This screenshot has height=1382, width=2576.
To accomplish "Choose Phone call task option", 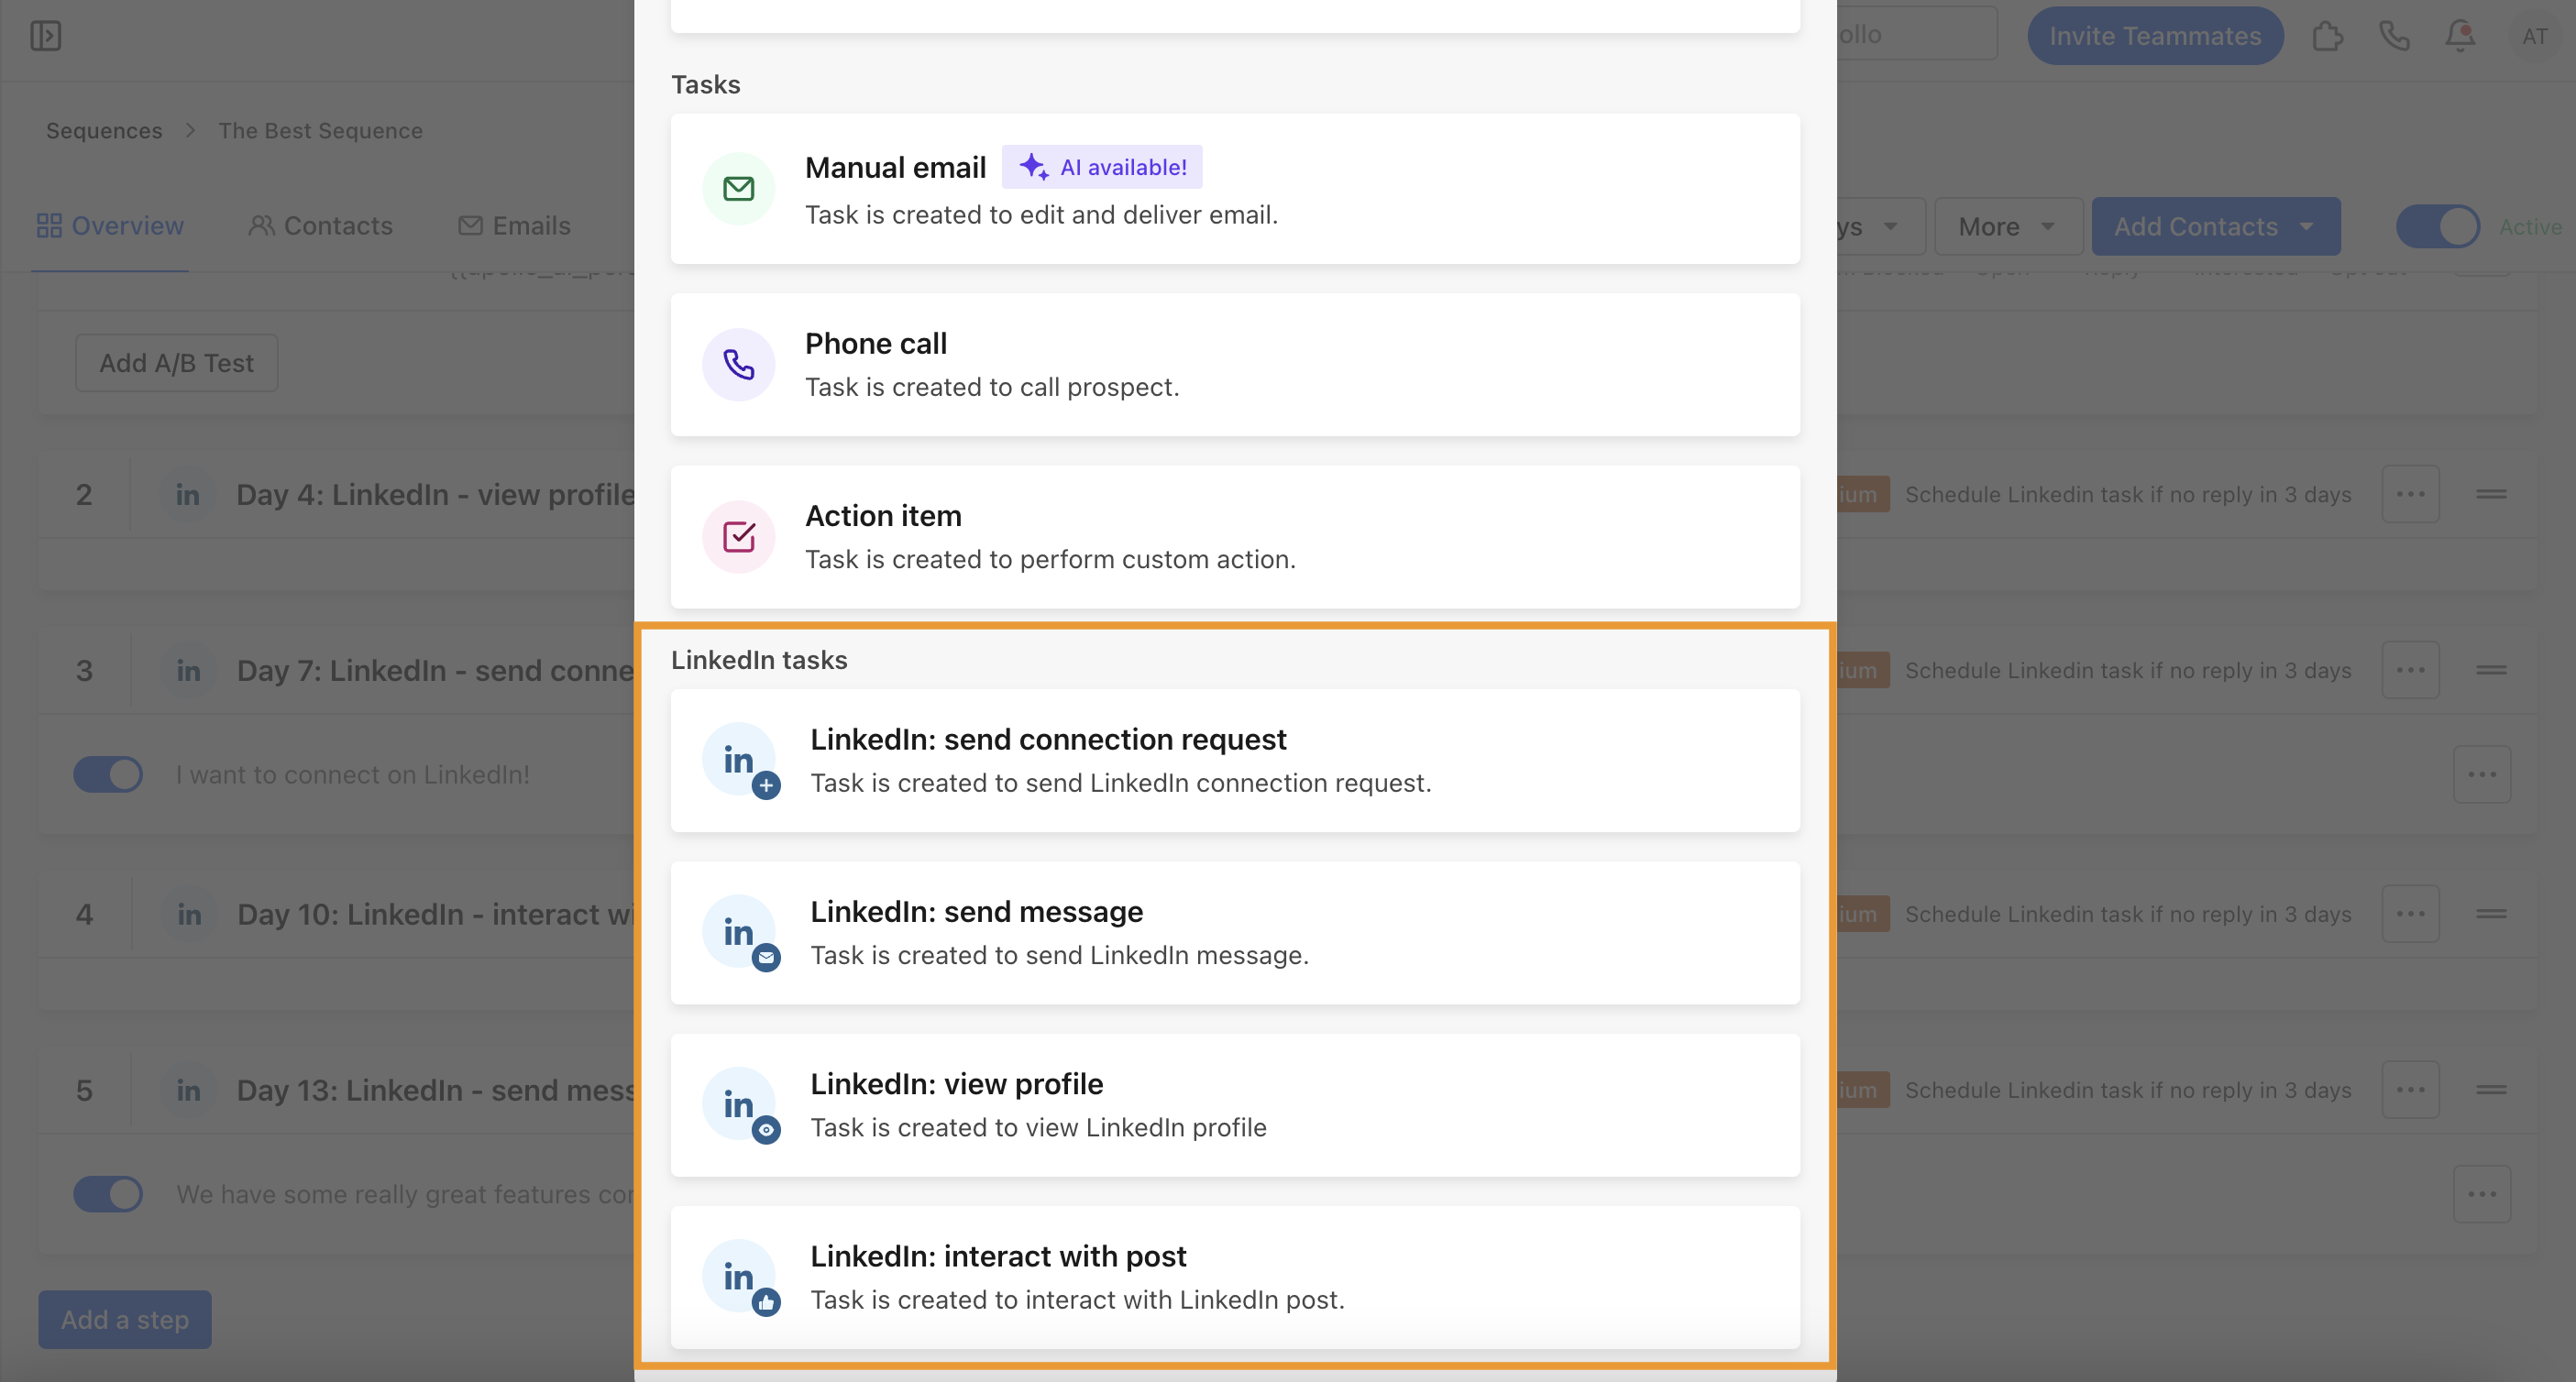I will coord(1235,365).
